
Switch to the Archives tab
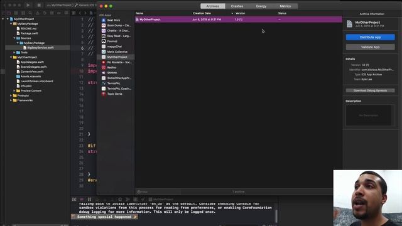[213, 6]
